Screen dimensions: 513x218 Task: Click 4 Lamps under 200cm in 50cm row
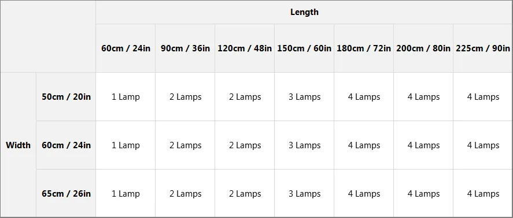pyautogui.click(x=423, y=96)
